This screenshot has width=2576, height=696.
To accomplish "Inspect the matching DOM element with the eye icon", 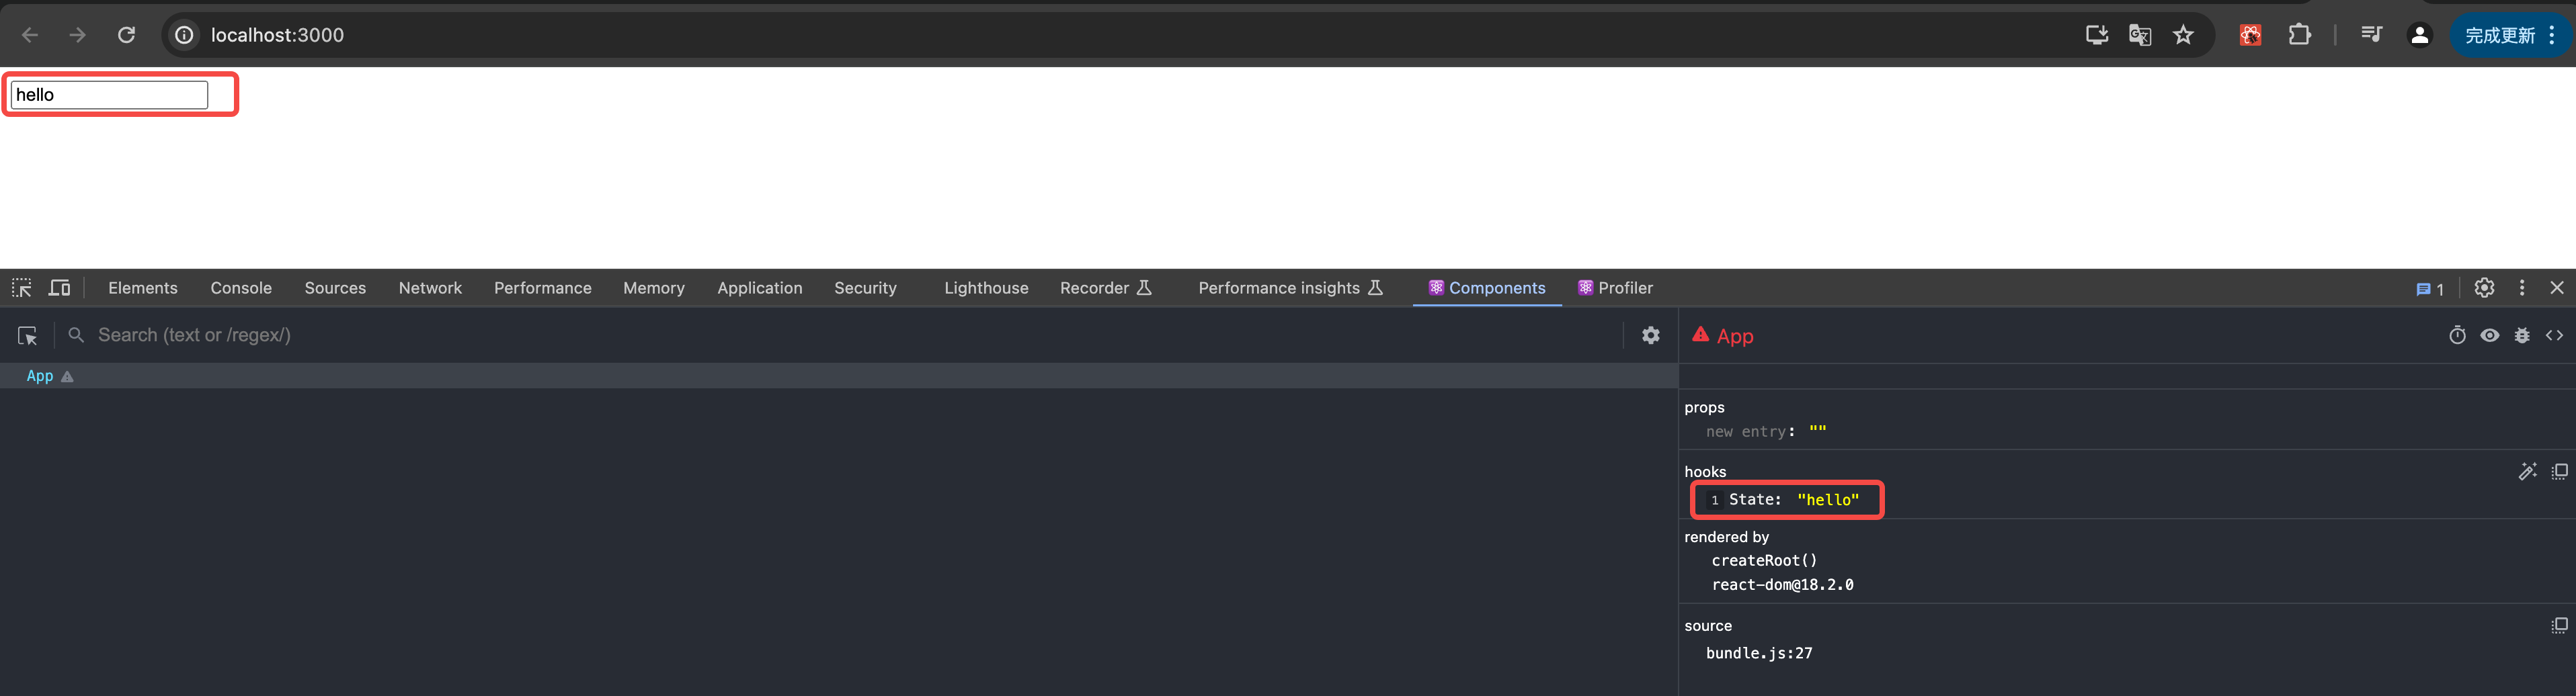I will [2490, 336].
